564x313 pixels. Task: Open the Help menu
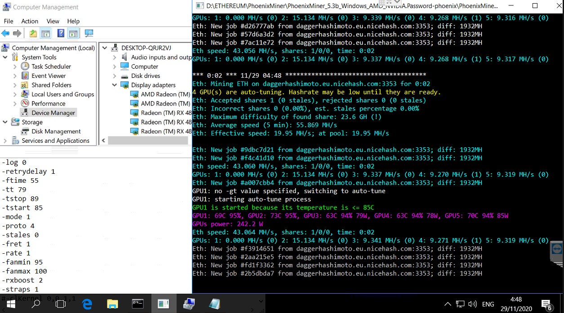coord(73,21)
